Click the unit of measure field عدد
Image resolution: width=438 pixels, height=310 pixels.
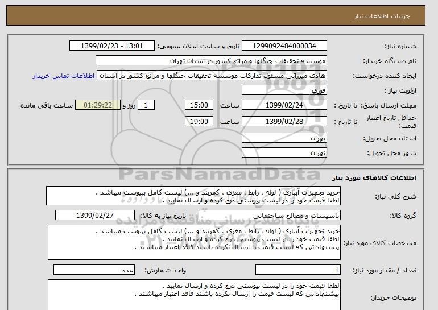94,270
